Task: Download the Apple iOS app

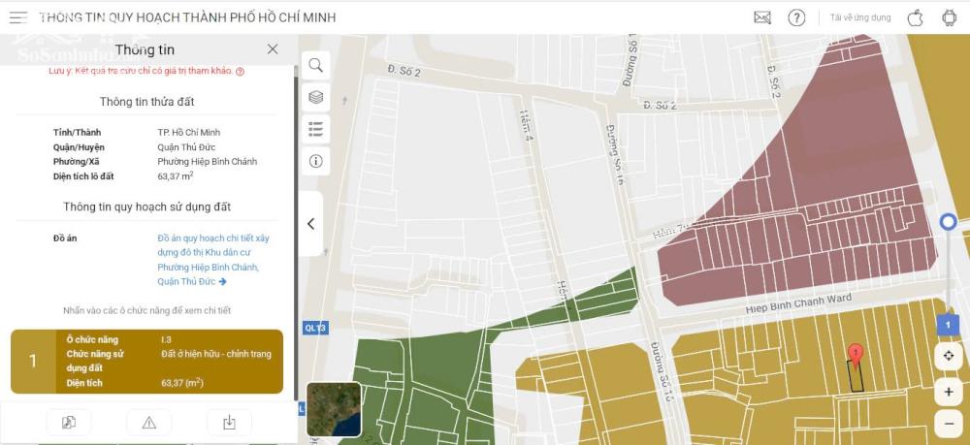Action: (915, 17)
